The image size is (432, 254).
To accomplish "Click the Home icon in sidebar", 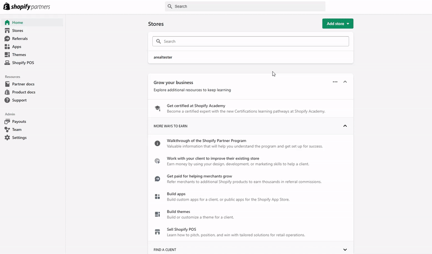I will tap(7, 23).
